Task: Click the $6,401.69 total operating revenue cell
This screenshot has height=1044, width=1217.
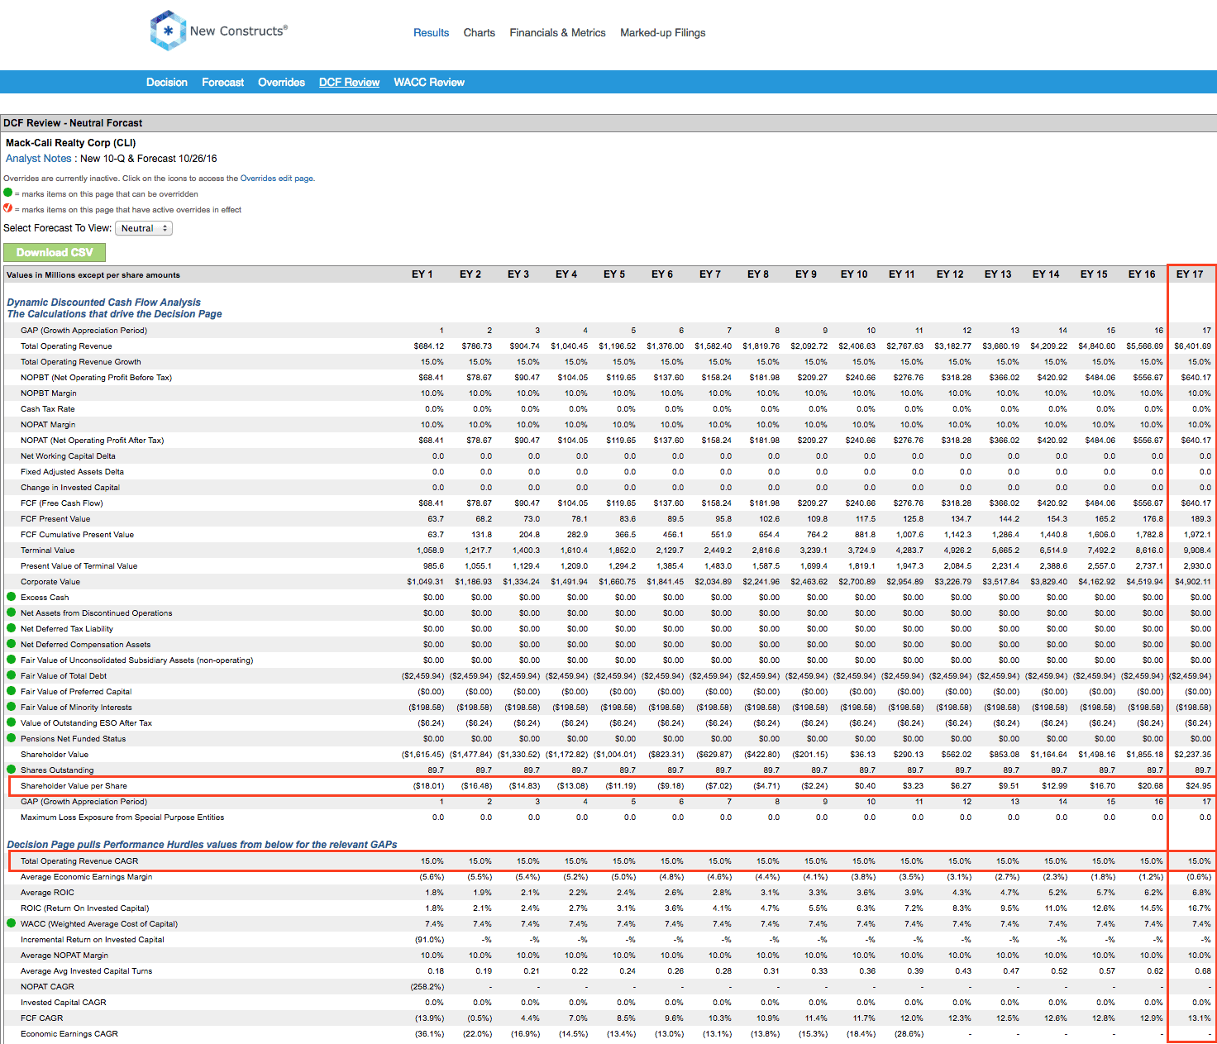Action: click(x=1193, y=346)
